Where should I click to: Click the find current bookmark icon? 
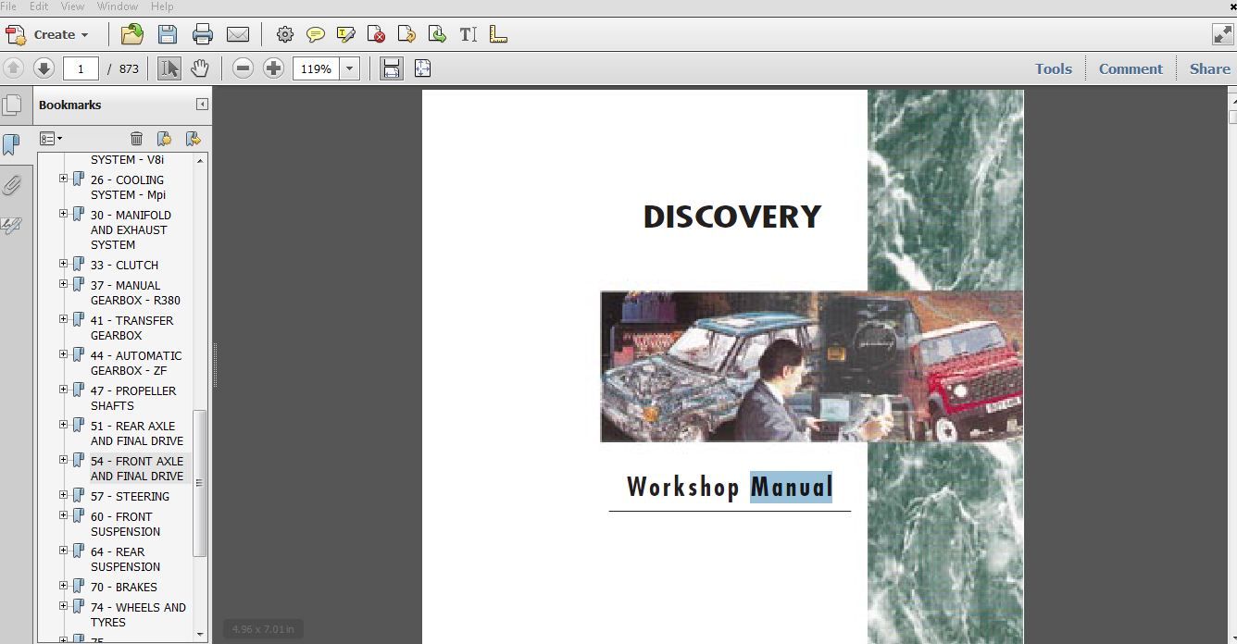coord(193,139)
